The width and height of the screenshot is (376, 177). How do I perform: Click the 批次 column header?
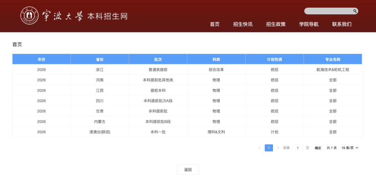click(158, 59)
